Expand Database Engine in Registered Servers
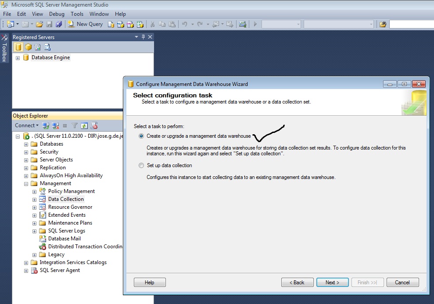The image size is (434, 304). pyautogui.click(x=18, y=58)
